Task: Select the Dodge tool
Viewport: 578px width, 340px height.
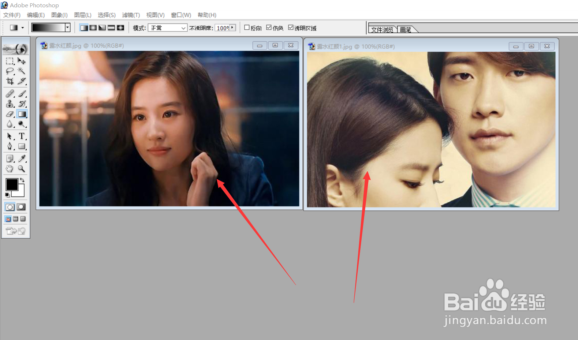Action: (22, 124)
